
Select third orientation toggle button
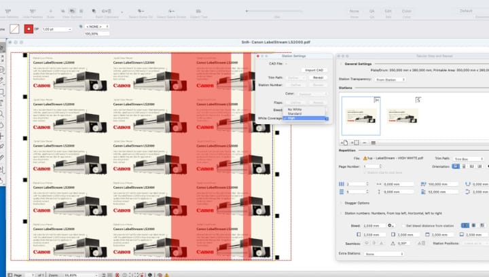pos(471,166)
